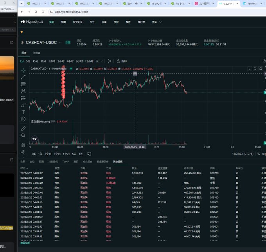Click the sunset thumbnail in left window
Viewport: 266px width, 252px height.
(7, 68)
